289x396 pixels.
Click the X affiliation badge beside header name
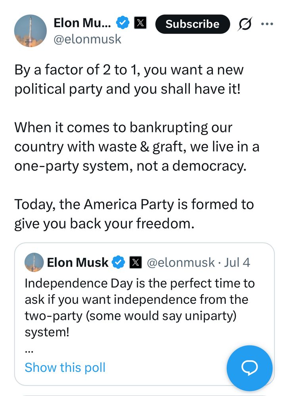pyautogui.click(x=140, y=23)
